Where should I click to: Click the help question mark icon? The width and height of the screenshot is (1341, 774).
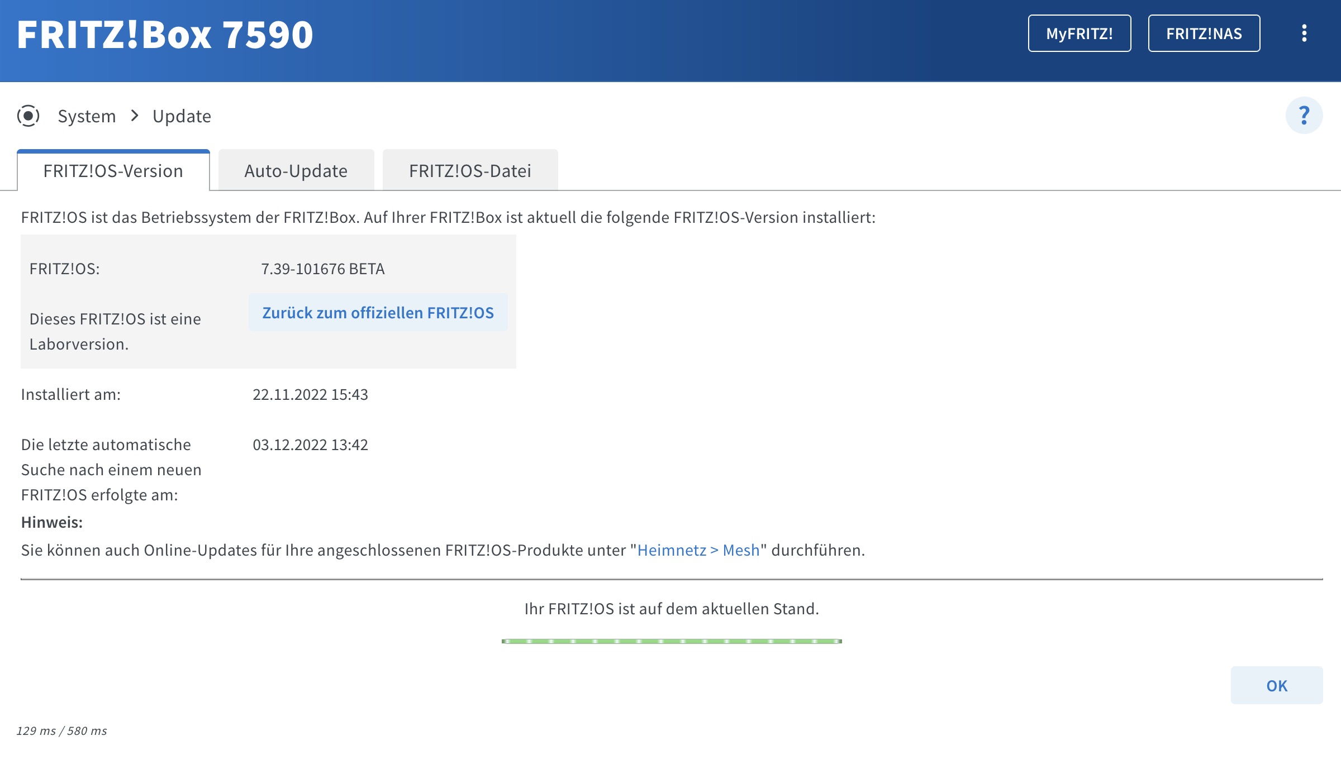click(x=1304, y=116)
